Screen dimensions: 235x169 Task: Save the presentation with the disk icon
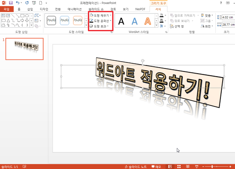point(11,3)
